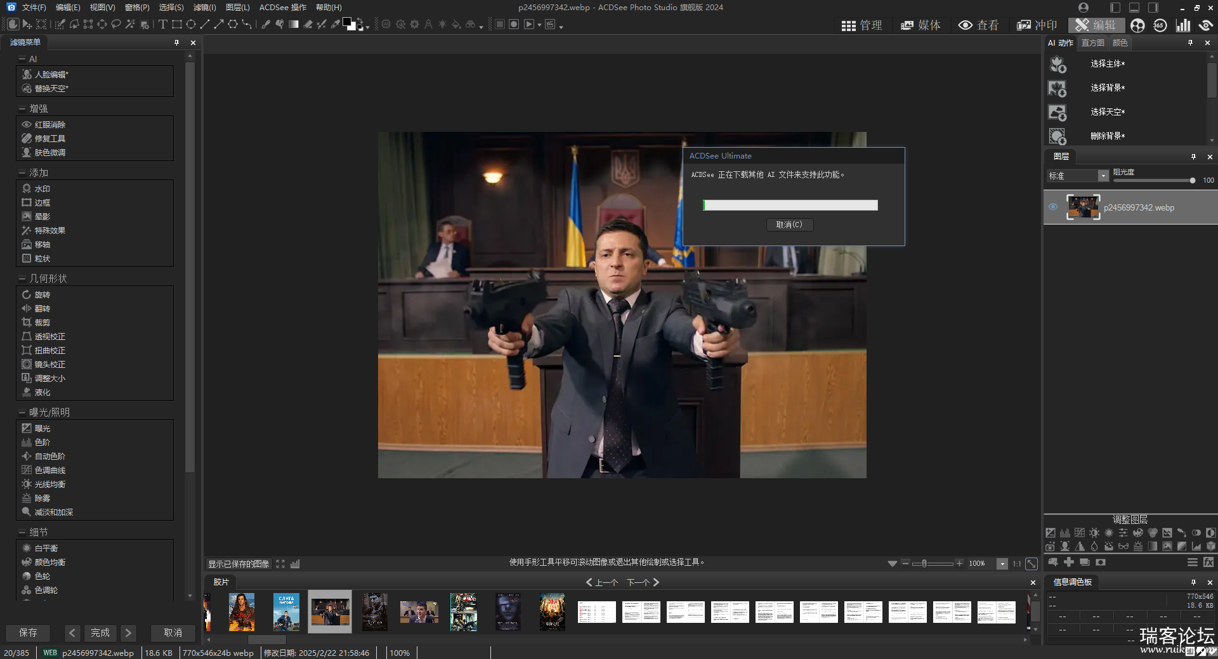Adjust the layer 阻光度 opacity slider
Image resolution: width=1218 pixels, height=659 pixels.
click(1155, 181)
